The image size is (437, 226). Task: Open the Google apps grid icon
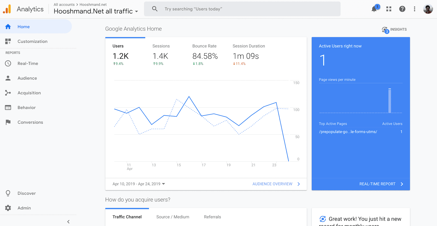(x=389, y=9)
